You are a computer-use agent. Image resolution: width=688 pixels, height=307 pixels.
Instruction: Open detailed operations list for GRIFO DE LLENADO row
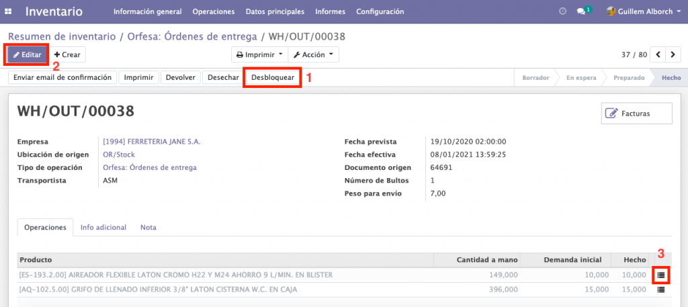pos(661,290)
